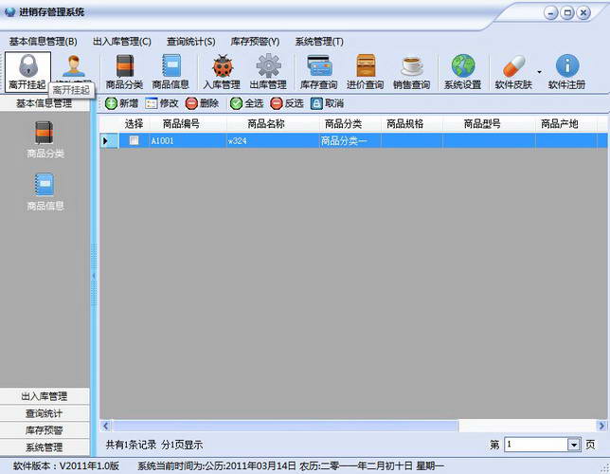Close the 进销存管理系统 window
The image size is (610, 474).
[x=583, y=13]
